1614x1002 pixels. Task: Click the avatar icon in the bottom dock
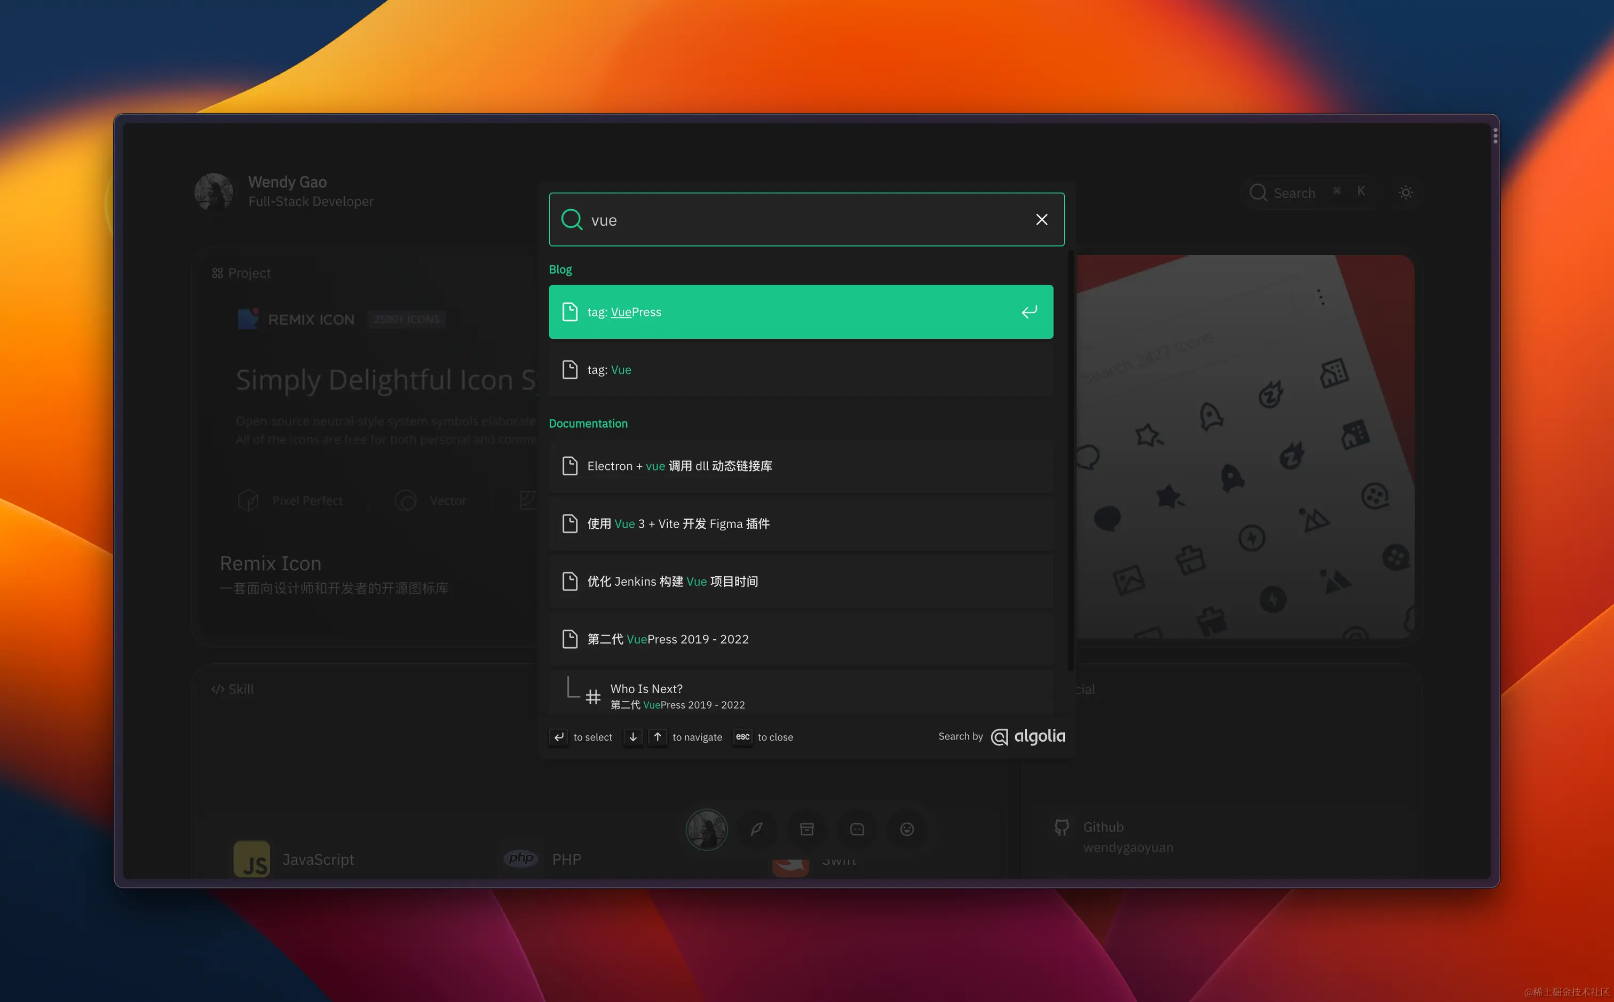pyautogui.click(x=707, y=829)
